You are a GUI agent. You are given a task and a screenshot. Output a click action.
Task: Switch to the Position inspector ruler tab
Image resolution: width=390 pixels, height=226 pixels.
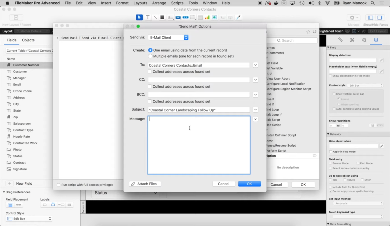click(x=340, y=40)
